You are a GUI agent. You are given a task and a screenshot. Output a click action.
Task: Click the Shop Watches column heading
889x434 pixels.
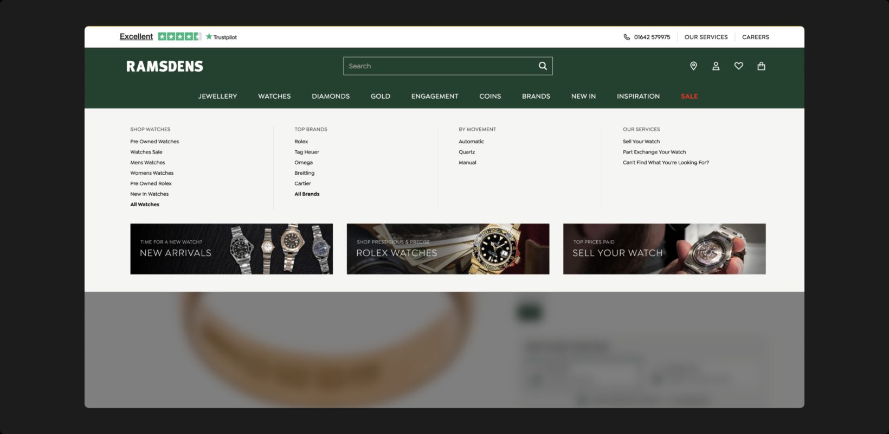[x=150, y=130]
